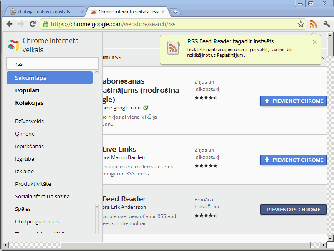The width and height of the screenshot is (334, 251).
Task: Click the rss search field in the store
Action: (x=53, y=64)
